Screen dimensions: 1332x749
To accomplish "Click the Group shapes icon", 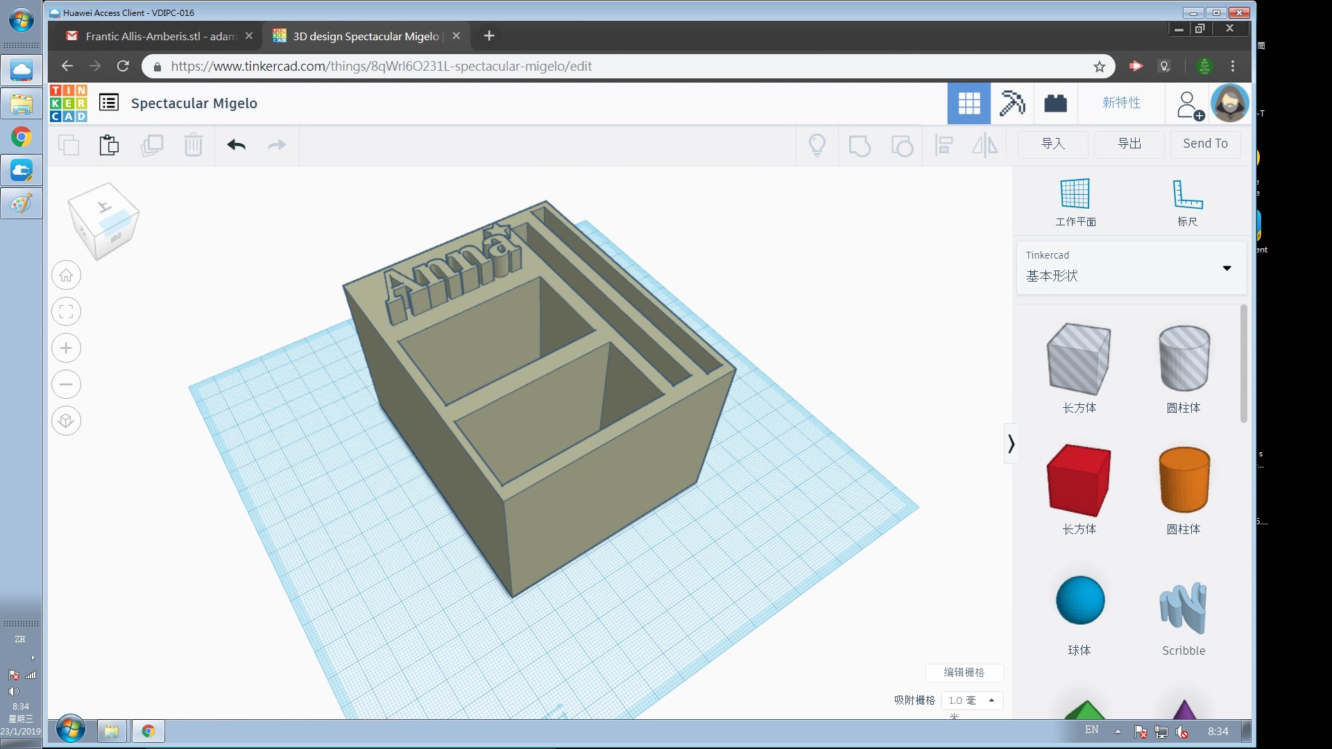I will [x=860, y=146].
